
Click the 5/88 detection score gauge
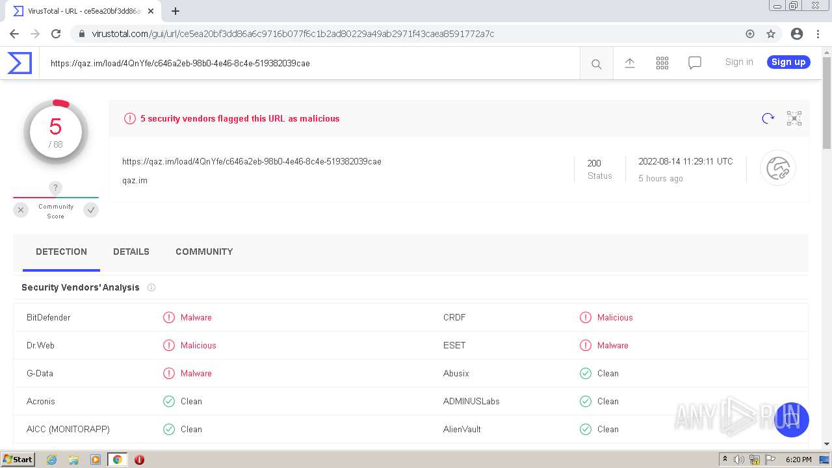56,133
